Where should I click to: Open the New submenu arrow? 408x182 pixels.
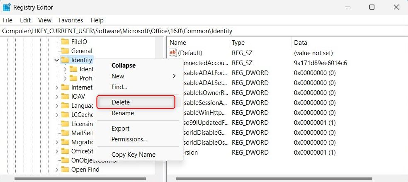[x=174, y=76]
